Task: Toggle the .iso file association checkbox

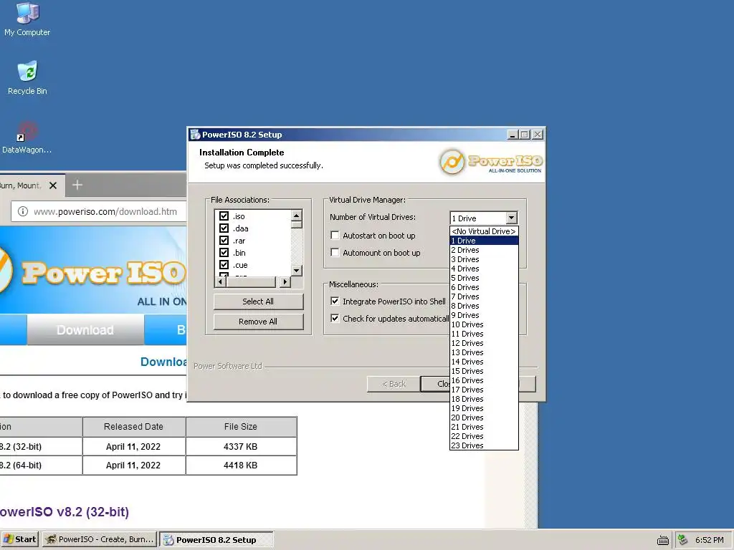Action: (224, 216)
